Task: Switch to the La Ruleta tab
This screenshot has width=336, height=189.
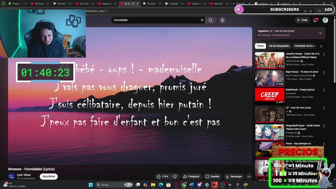Action: (174, 4)
